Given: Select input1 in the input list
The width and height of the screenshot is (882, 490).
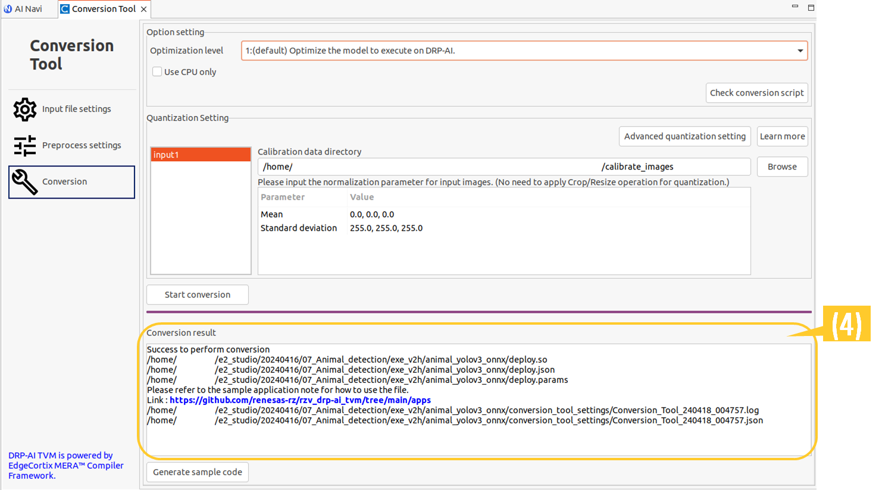Looking at the screenshot, I should point(201,155).
